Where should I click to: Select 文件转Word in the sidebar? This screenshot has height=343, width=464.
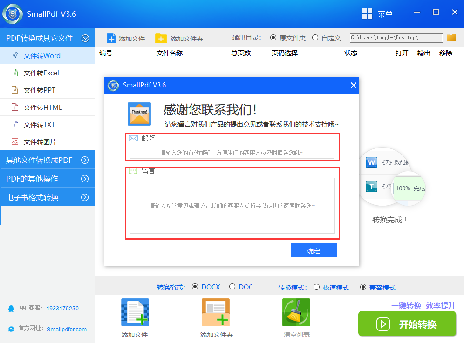pyautogui.click(x=48, y=55)
